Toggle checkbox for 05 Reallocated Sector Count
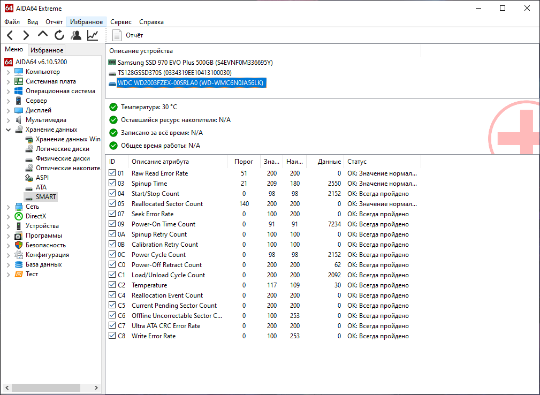 coord(112,203)
